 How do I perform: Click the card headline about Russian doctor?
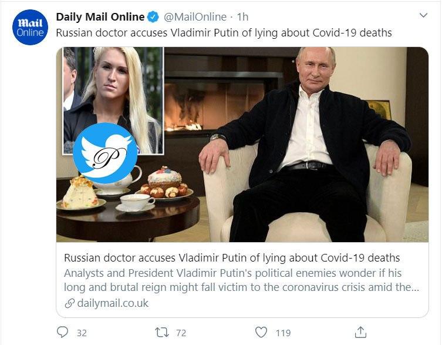point(232,258)
